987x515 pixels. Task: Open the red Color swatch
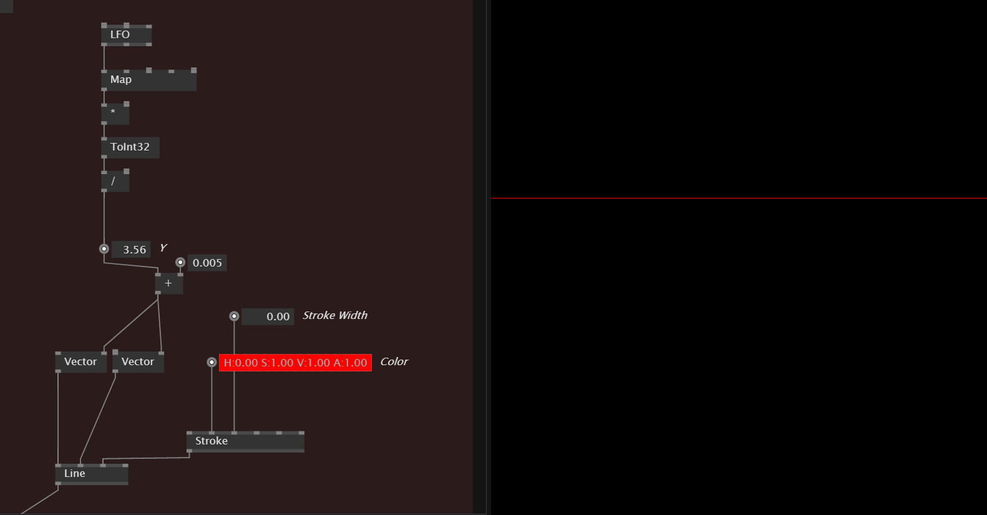tap(295, 363)
